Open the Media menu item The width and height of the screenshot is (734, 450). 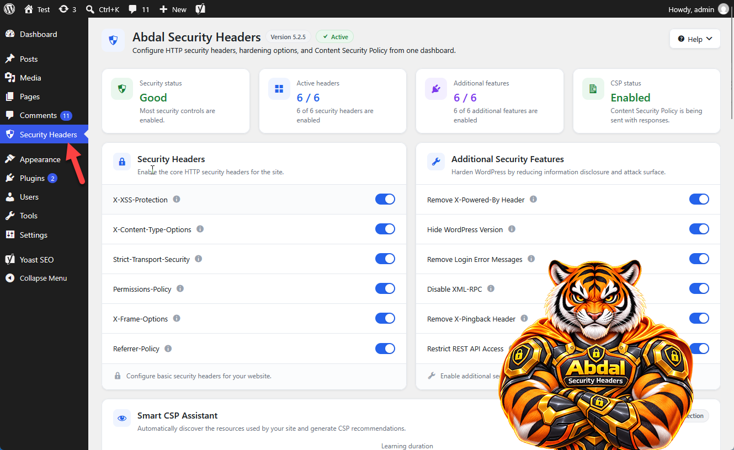(x=44, y=78)
